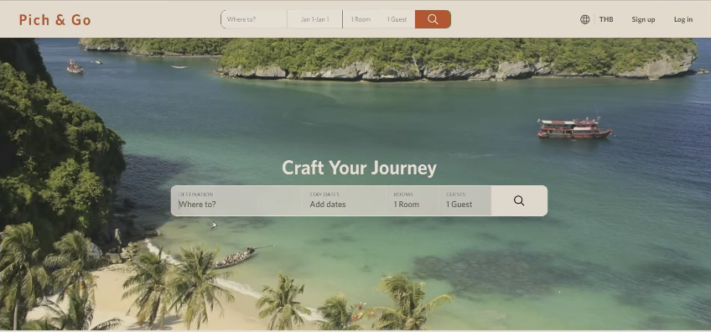Open the header 1 Room selector
This screenshot has height=332, width=711.
point(361,19)
